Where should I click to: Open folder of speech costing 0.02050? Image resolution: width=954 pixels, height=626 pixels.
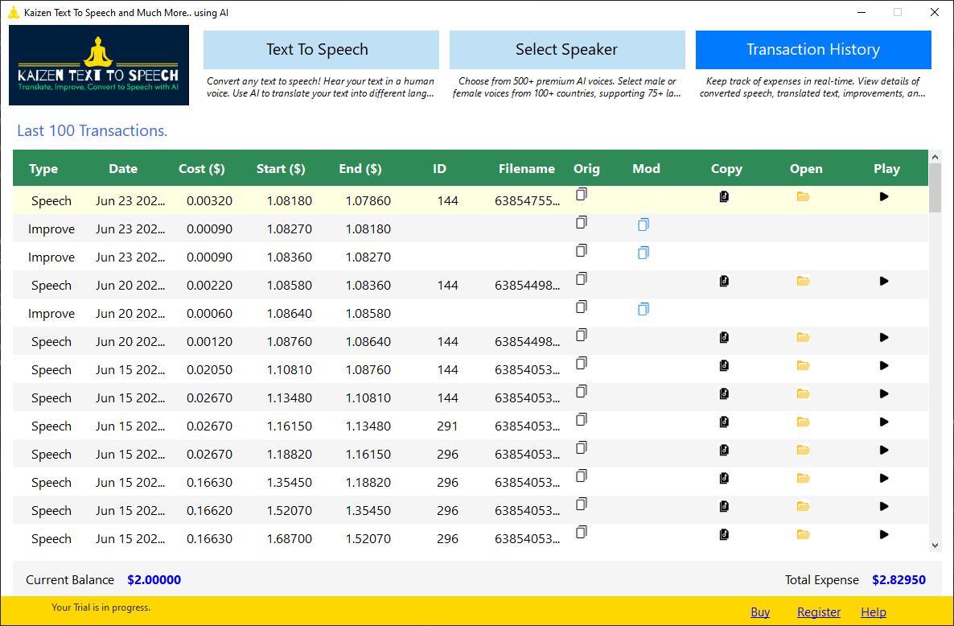click(x=803, y=365)
